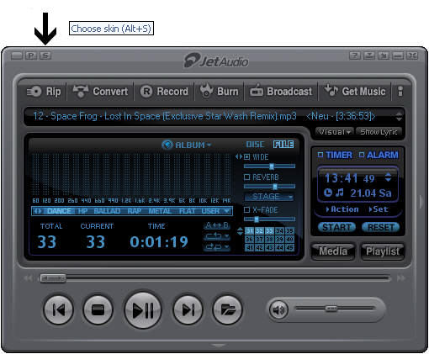The height and width of the screenshot is (354, 429).
Task: Open the shuffle mode dropdown
Action: point(217,247)
